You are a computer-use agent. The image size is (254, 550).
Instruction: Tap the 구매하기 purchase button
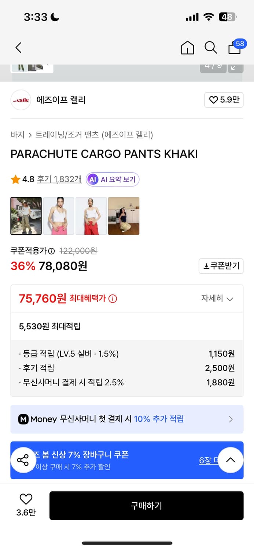(147, 506)
